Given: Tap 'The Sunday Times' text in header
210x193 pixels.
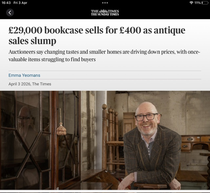Looking at the screenshot, I should tap(105, 14).
